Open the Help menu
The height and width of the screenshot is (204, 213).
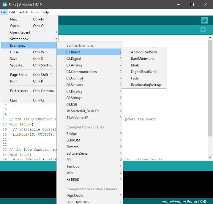coord(45,12)
